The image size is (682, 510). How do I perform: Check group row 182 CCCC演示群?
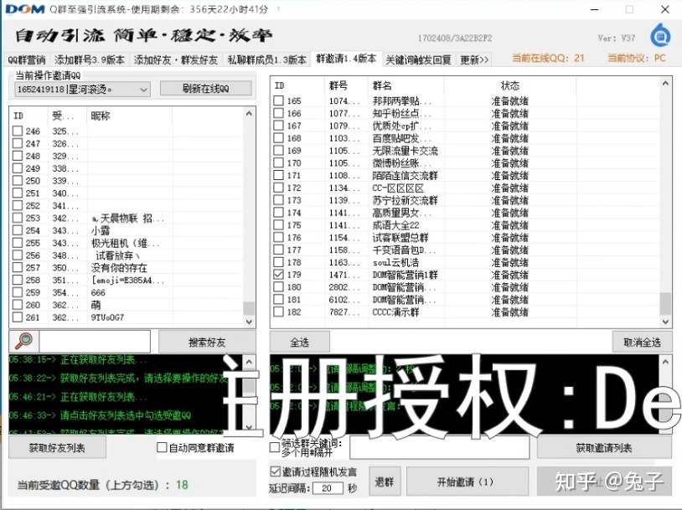[x=279, y=312]
